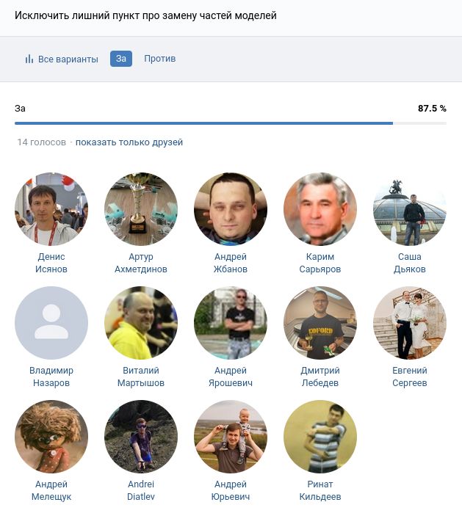Click the 'За' vote progress bar
Screen dimensions: 462x527
[x=231, y=123]
